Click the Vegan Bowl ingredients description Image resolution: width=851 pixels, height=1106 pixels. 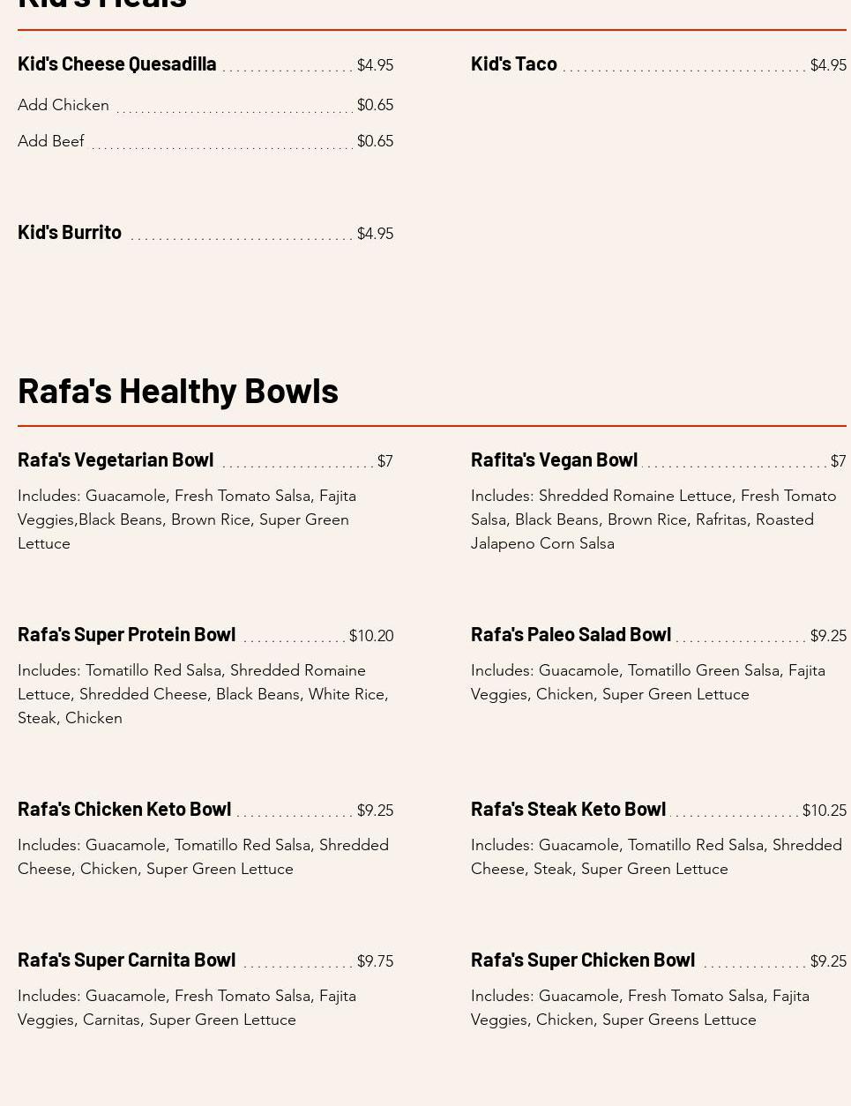pyautogui.click(x=653, y=519)
